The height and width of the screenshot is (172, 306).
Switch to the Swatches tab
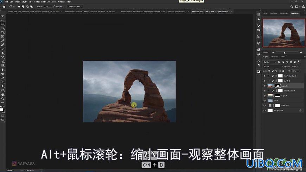(274, 13)
